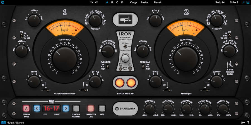Click the blue next TMT channel arrow
This screenshot has width=251, height=125.
(x=66, y=108)
